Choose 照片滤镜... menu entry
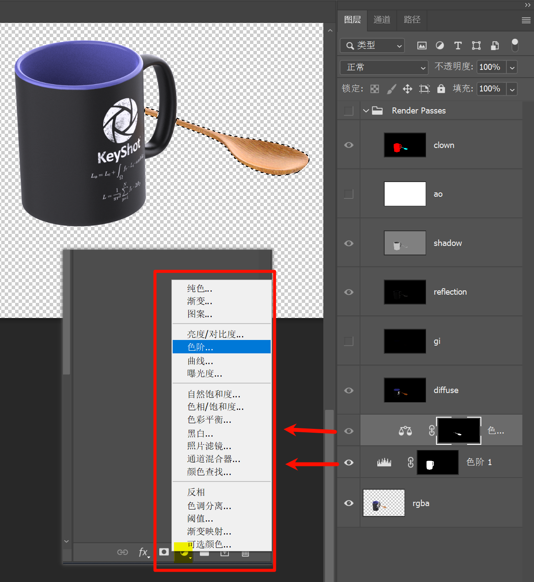This screenshot has height=582, width=534. click(221, 446)
